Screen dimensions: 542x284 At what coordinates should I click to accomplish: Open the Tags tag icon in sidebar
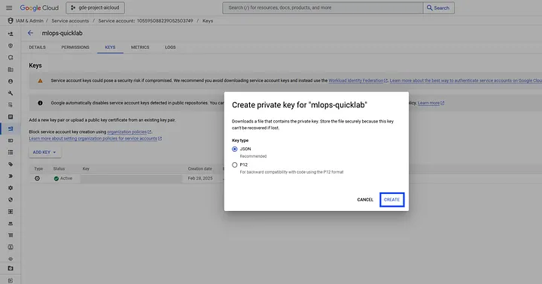(x=11, y=165)
